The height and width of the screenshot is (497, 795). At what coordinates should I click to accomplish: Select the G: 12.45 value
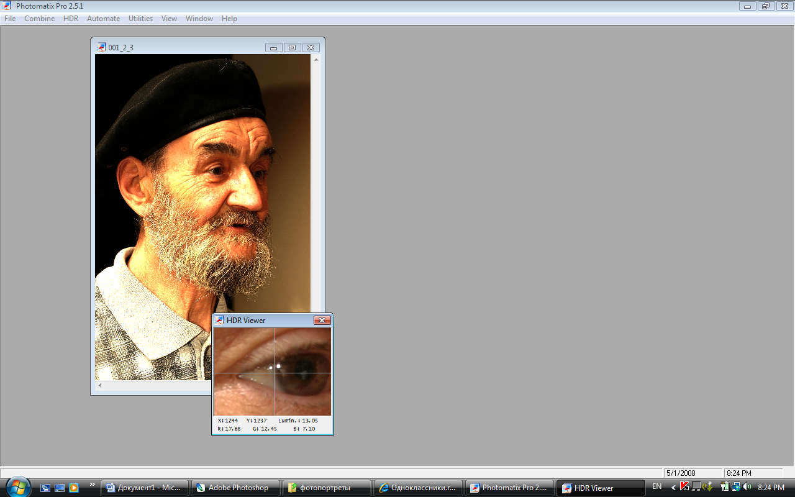click(x=265, y=429)
